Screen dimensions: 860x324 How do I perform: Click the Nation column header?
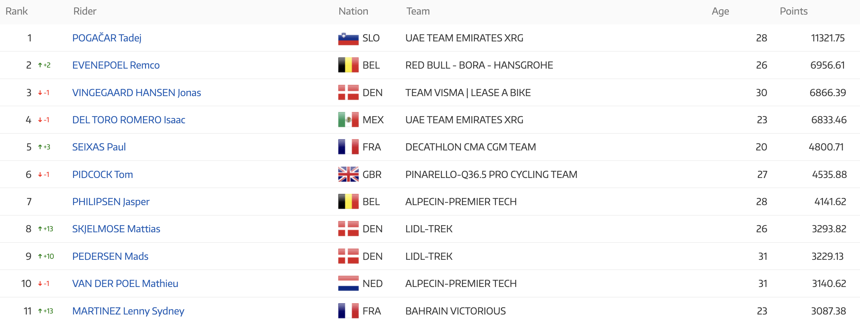pos(353,11)
